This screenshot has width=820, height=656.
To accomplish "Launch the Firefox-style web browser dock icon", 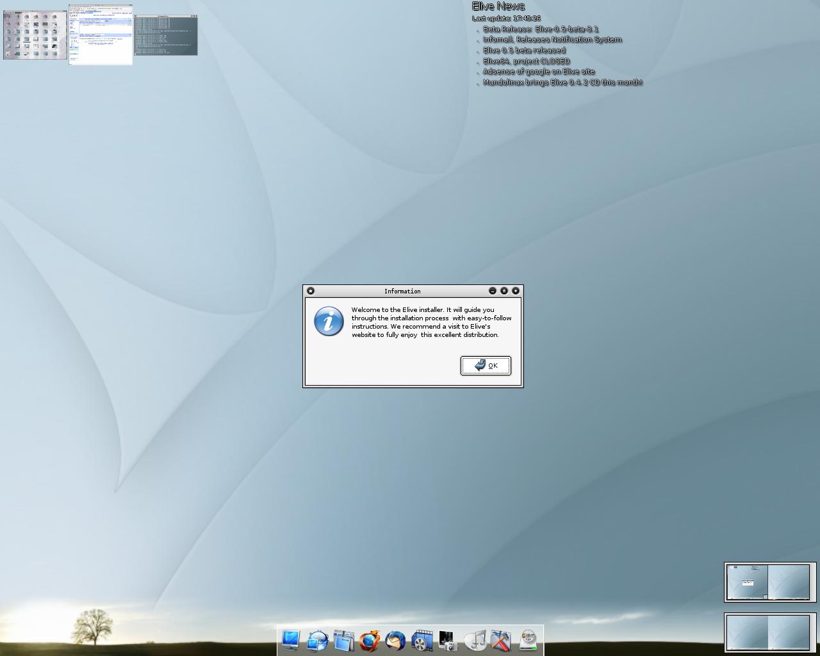I will click(x=370, y=640).
